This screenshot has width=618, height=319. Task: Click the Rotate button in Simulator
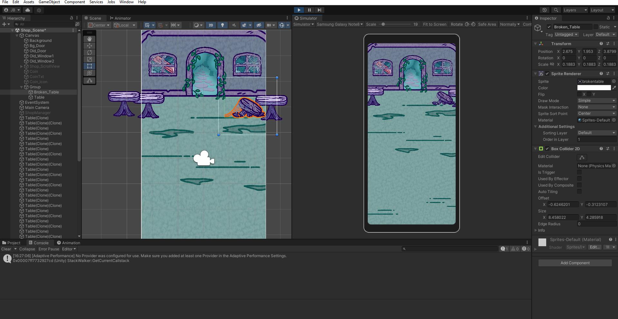click(456, 24)
